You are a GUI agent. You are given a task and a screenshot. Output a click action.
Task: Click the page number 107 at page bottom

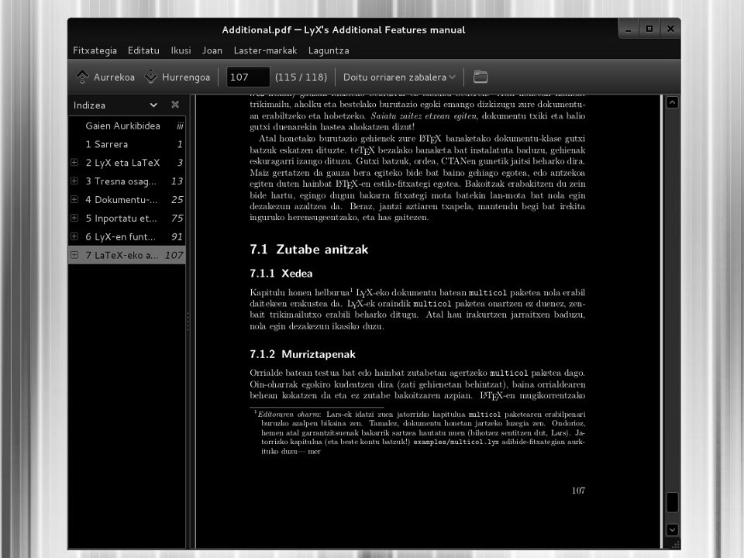(578, 491)
